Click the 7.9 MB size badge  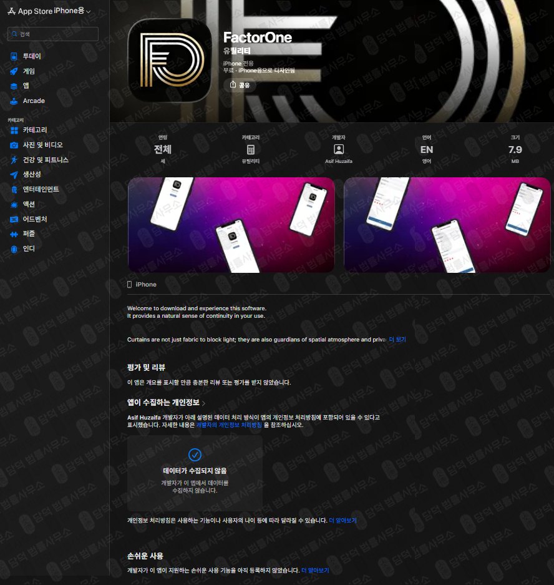(515, 150)
